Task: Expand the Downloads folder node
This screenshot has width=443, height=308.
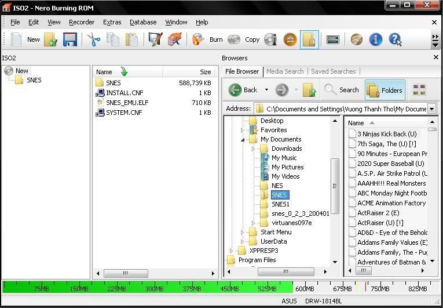Action: pyautogui.click(x=253, y=148)
